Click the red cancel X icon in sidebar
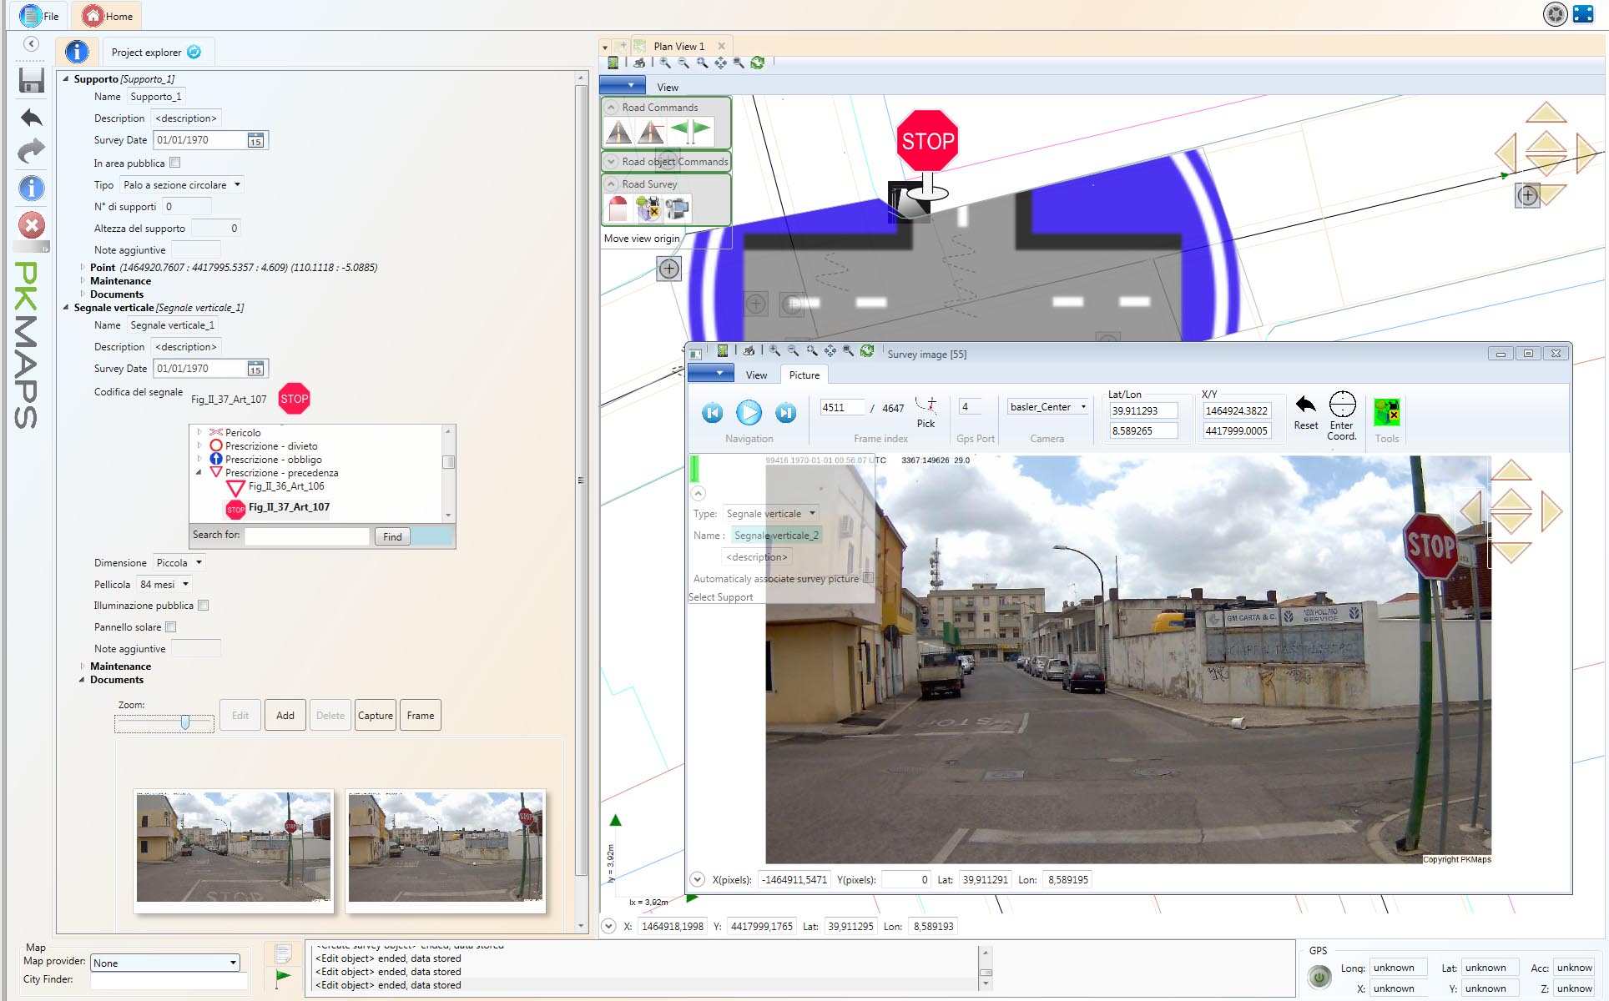This screenshot has width=1609, height=1001. 32,225
